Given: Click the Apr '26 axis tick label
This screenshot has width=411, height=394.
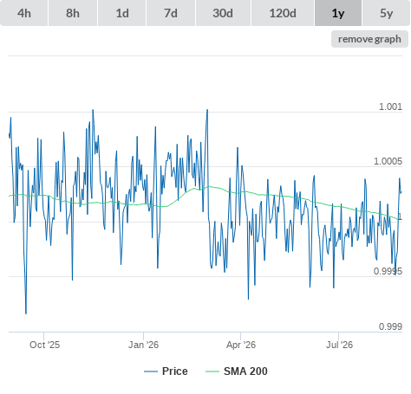Looking at the screenshot, I should (x=241, y=345).
